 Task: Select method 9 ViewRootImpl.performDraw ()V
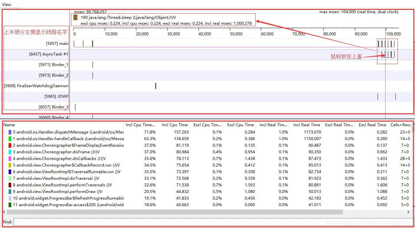tap(58, 192)
